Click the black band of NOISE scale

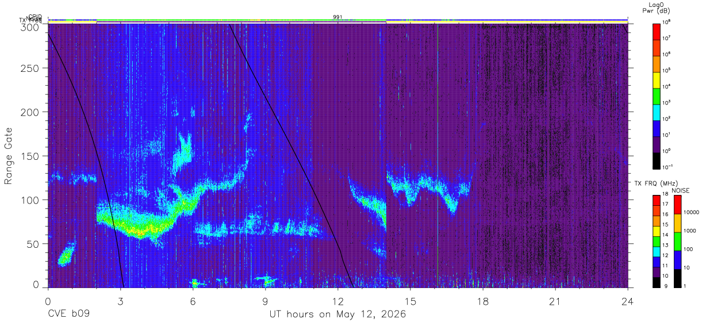pos(677,278)
